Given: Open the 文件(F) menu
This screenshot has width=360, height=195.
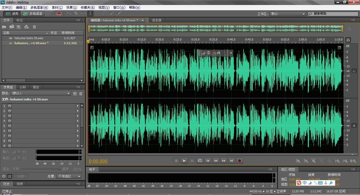Looking at the screenshot, I should [7, 8].
